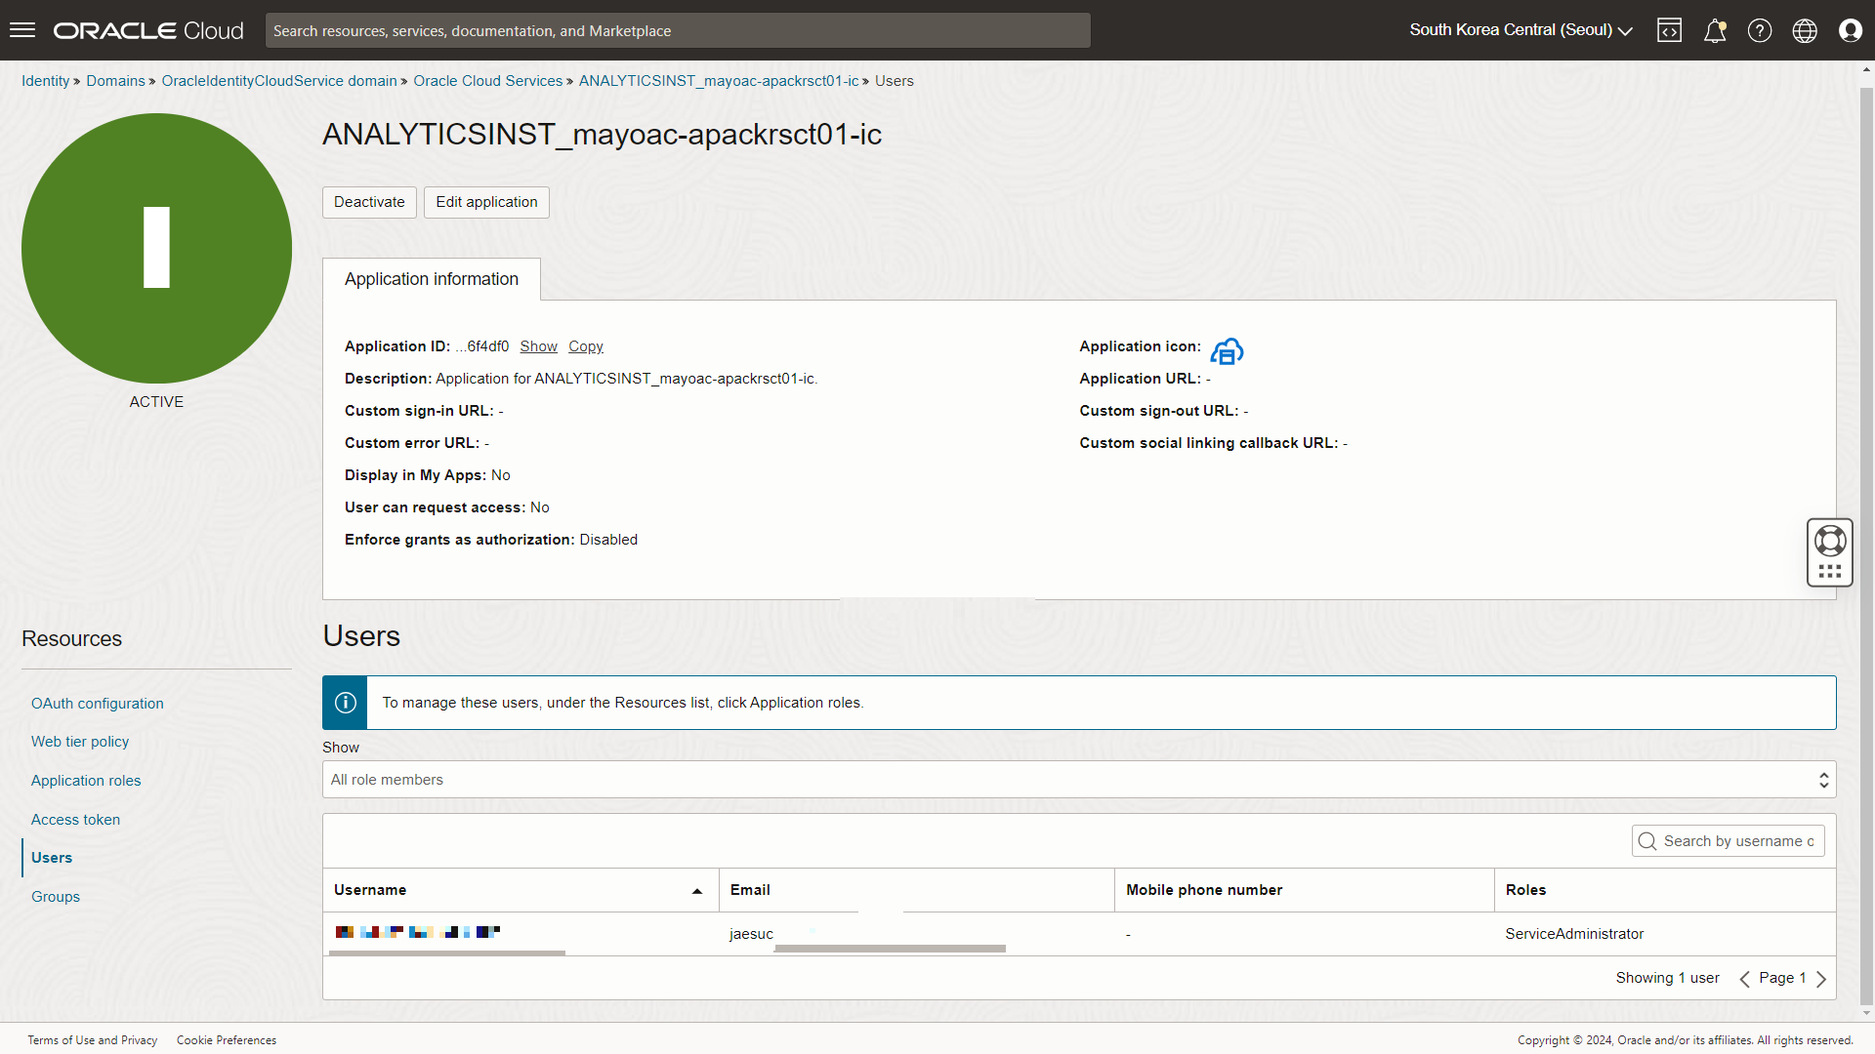This screenshot has width=1875, height=1054.
Task: Open the All role members dropdown
Action: coord(1822,779)
